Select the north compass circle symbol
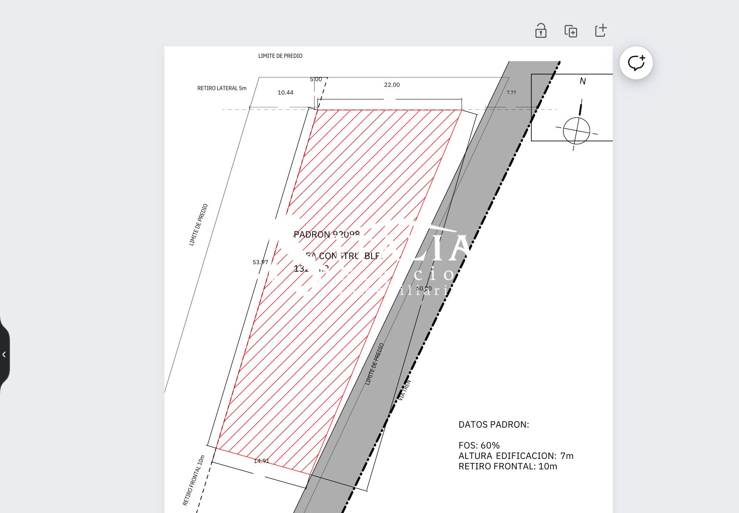 tap(576, 131)
